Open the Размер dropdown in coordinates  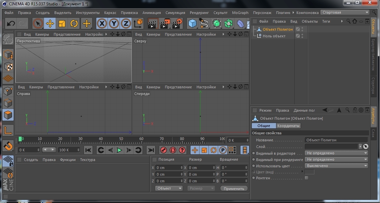pyautogui.click(x=201, y=188)
